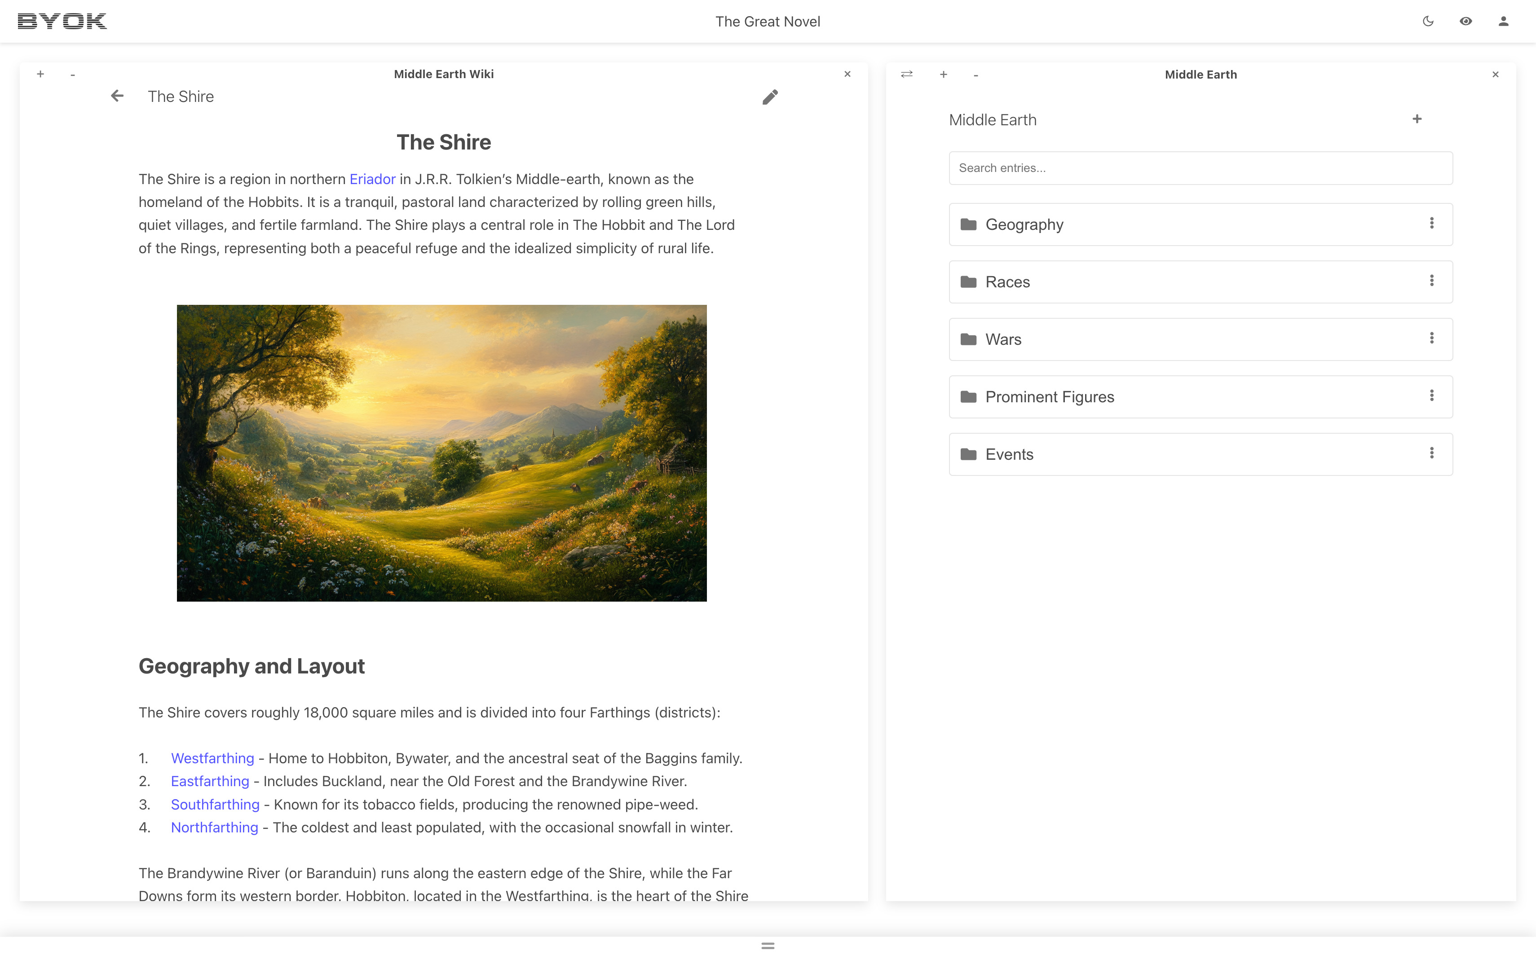Open the Westfarthing link
The width and height of the screenshot is (1536, 959).
pyautogui.click(x=212, y=759)
